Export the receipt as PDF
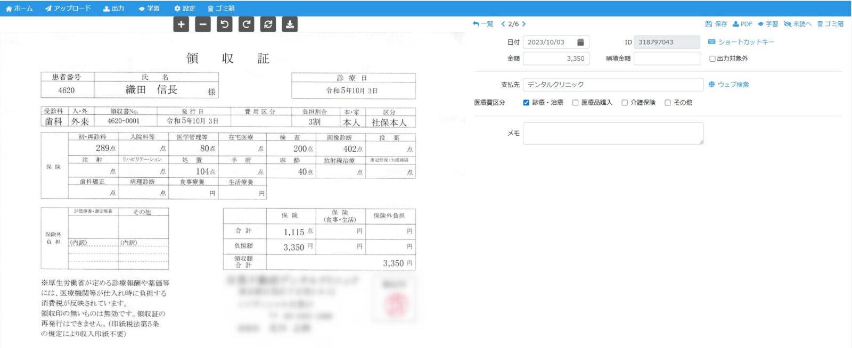Screen dimensions: 852x348 742,24
